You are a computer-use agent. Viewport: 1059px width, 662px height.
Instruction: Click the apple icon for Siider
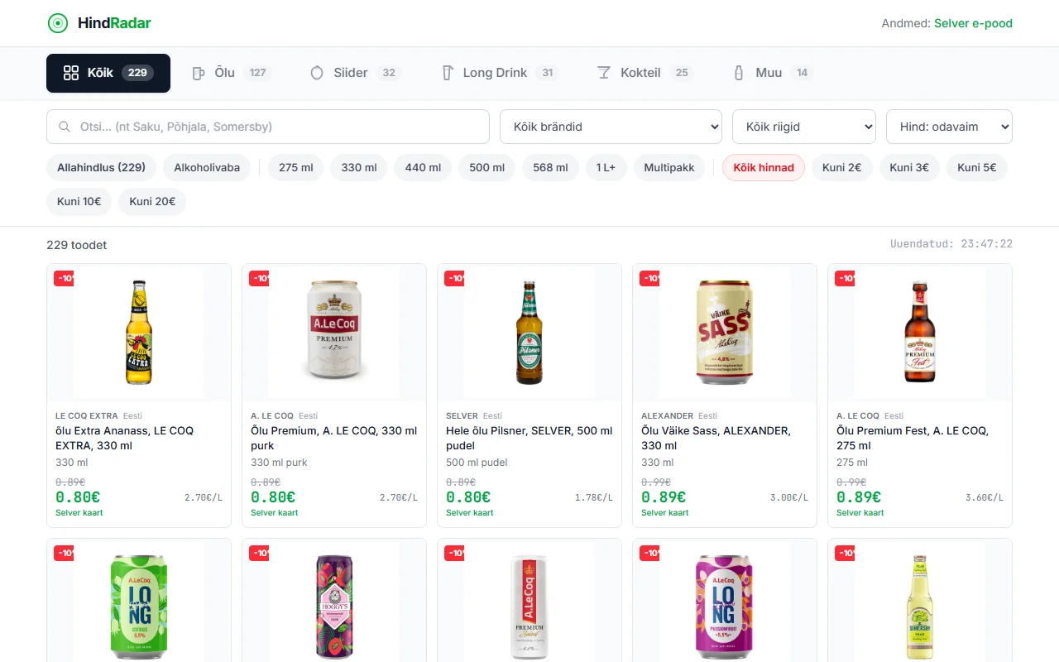click(317, 73)
